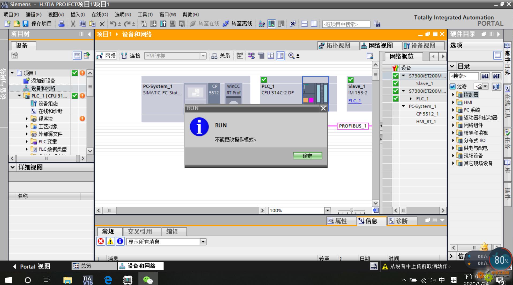Open the HMI 连接 connection type dropdown
The height and width of the screenshot is (285, 513).
[203, 56]
